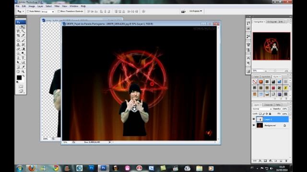The height and width of the screenshot is (172, 307).
Task: Select the Horizontal Type tool
Action: (23, 58)
